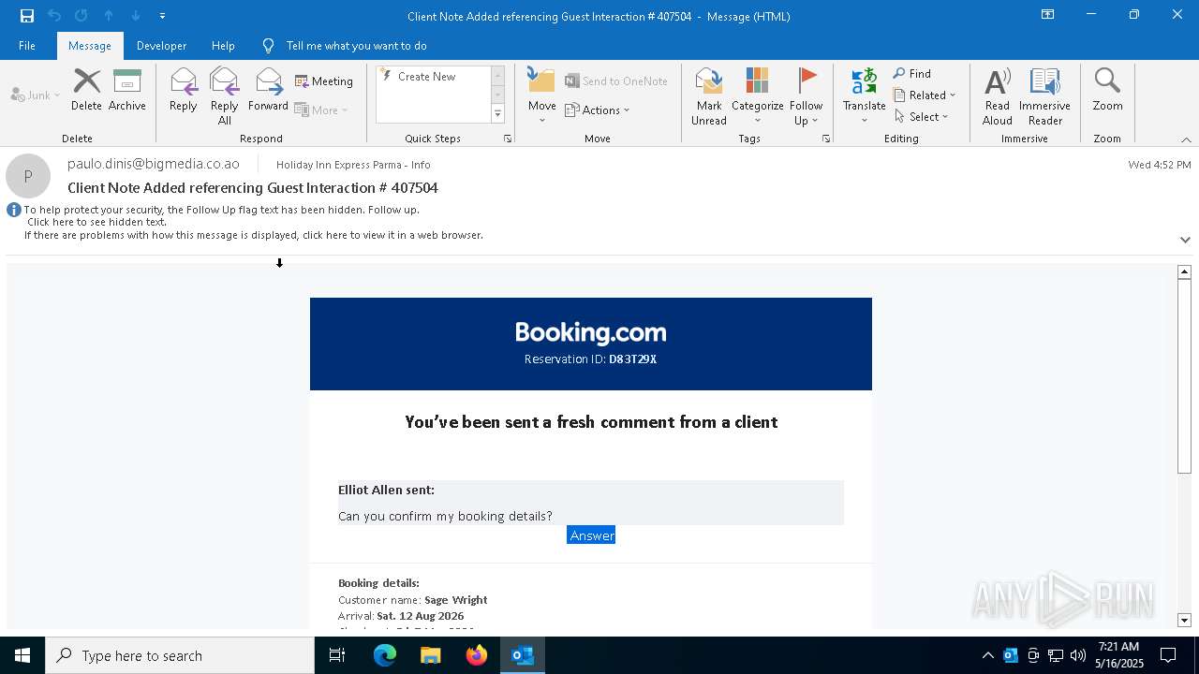Click the sender avatar with letter P

(x=28, y=176)
